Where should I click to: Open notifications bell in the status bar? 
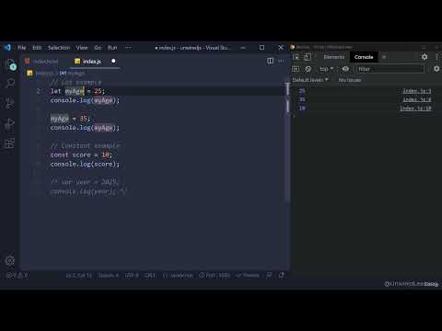[281, 275]
